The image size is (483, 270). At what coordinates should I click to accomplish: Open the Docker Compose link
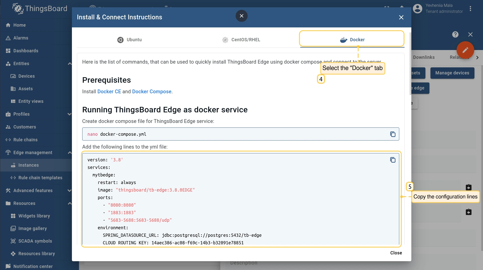point(152,92)
